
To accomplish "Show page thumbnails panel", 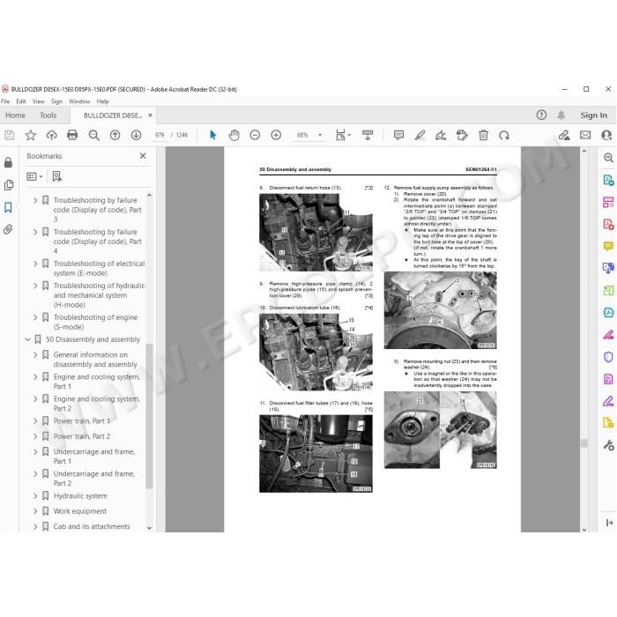I will (x=8, y=185).
